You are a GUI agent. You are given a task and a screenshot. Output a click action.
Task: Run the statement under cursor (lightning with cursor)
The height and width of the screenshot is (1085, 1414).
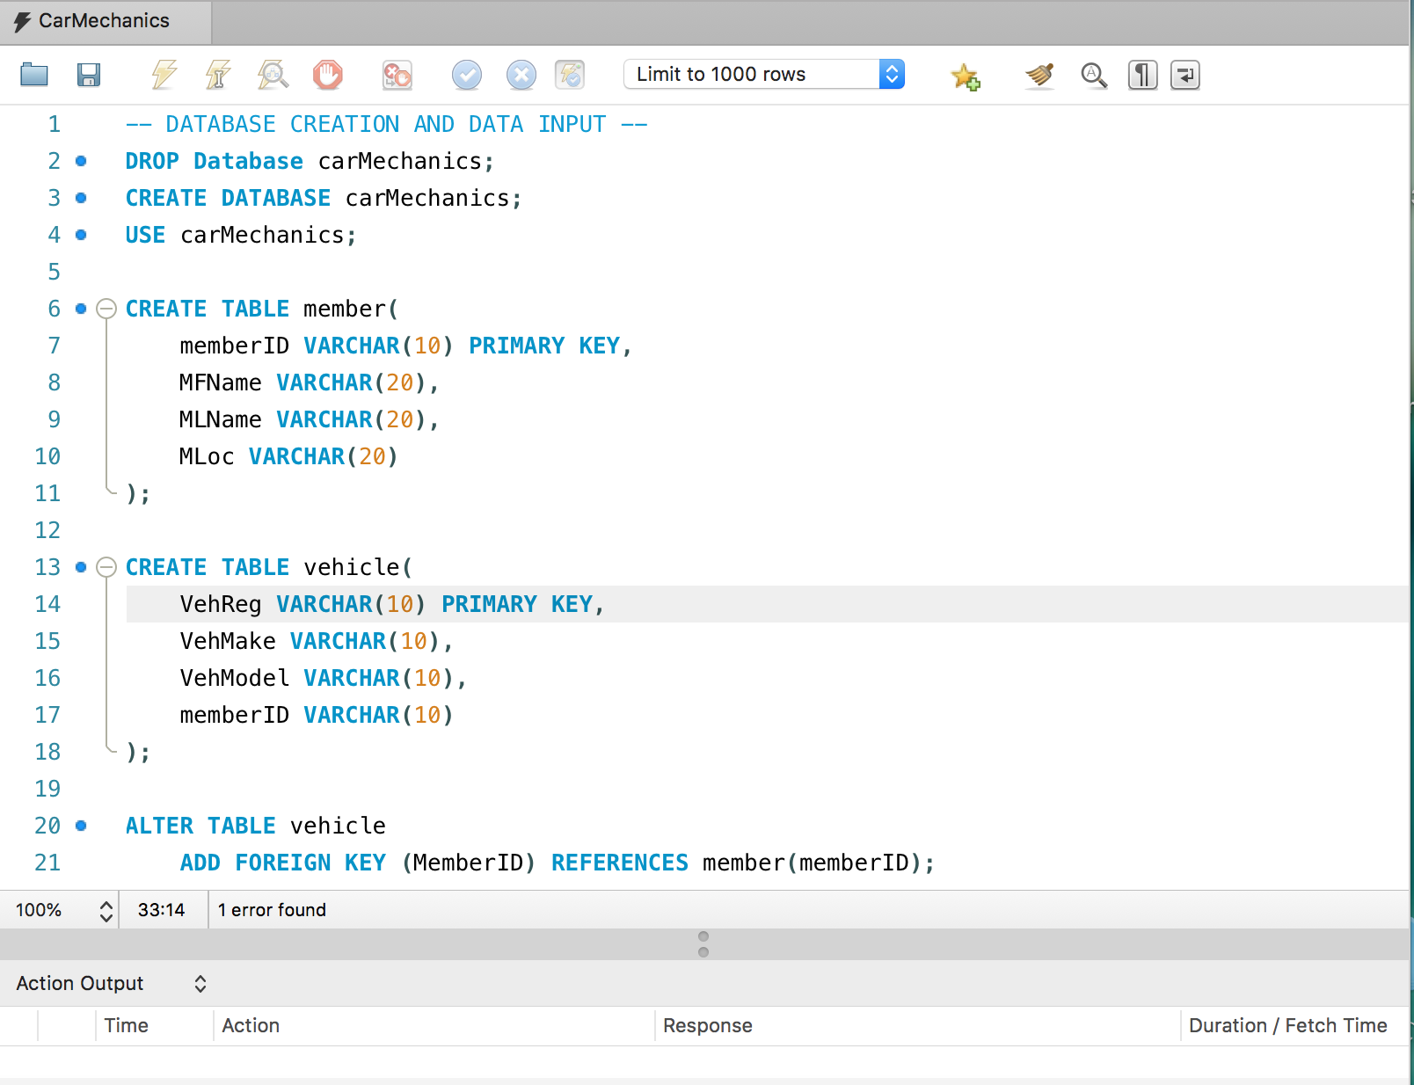click(x=217, y=75)
